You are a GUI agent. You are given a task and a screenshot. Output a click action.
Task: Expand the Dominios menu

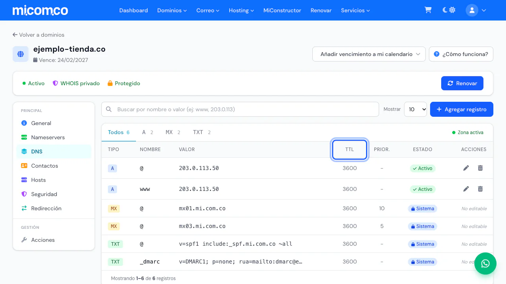click(172, 10)
